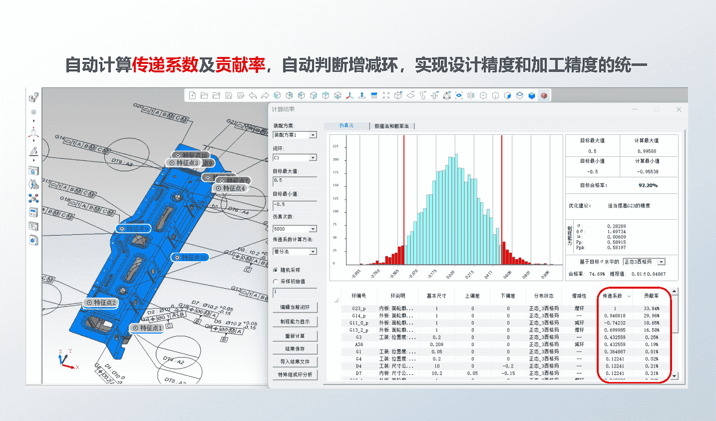Click the sampling initial value field showing 1
This screenshot has width=716, height=421.
click(x=295, y=293)
